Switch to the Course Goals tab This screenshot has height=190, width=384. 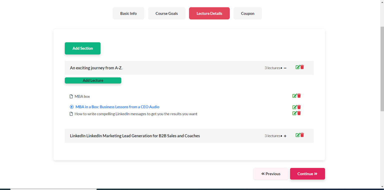click(166, 13)
